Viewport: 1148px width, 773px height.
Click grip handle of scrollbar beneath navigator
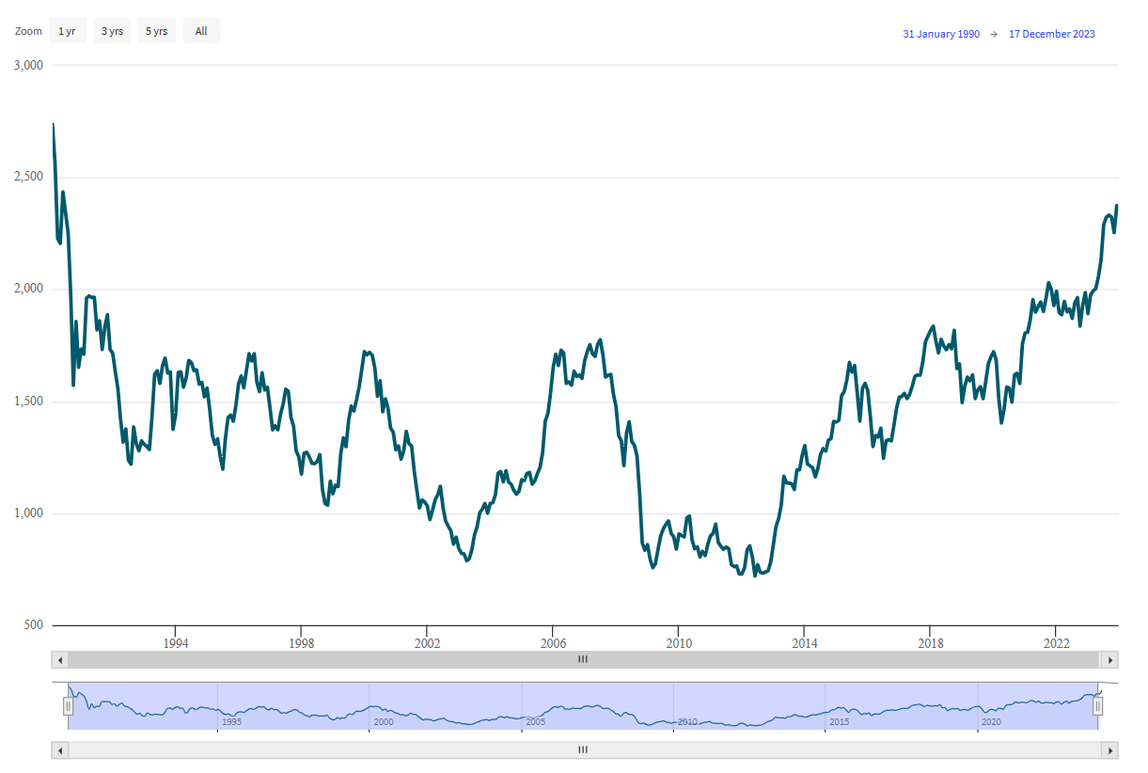click(x=583, y=750)
